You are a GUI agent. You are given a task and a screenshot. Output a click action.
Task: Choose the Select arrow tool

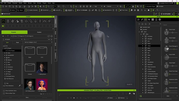coord(55,7)
